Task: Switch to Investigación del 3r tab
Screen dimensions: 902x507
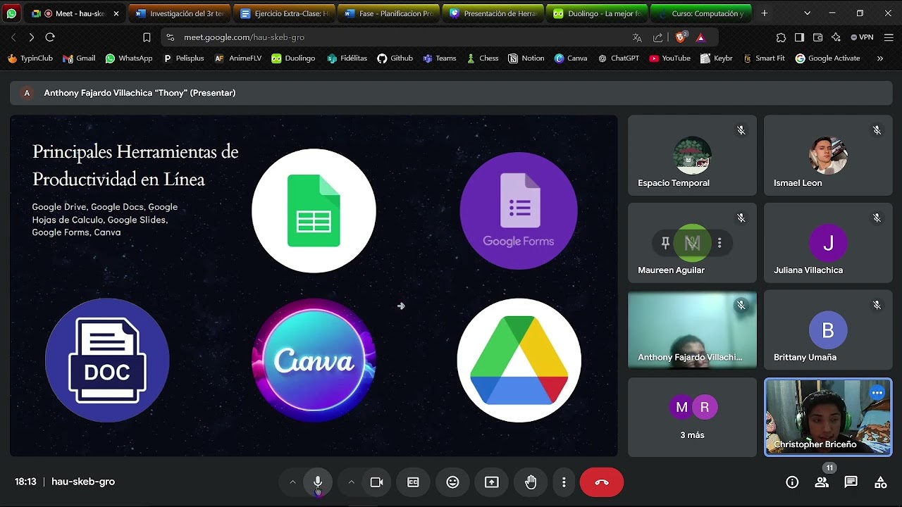Action: (x=180, y=13)
